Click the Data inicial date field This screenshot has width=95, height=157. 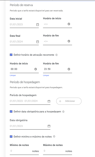[x=24, y=25]
